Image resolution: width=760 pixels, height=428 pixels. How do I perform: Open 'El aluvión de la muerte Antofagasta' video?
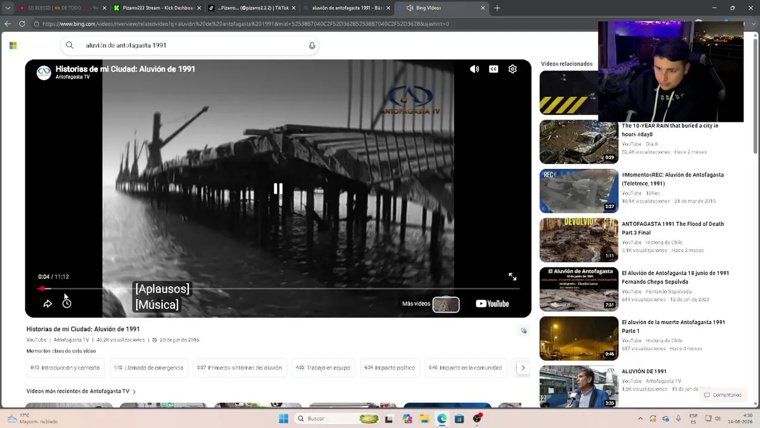point(673,326)
